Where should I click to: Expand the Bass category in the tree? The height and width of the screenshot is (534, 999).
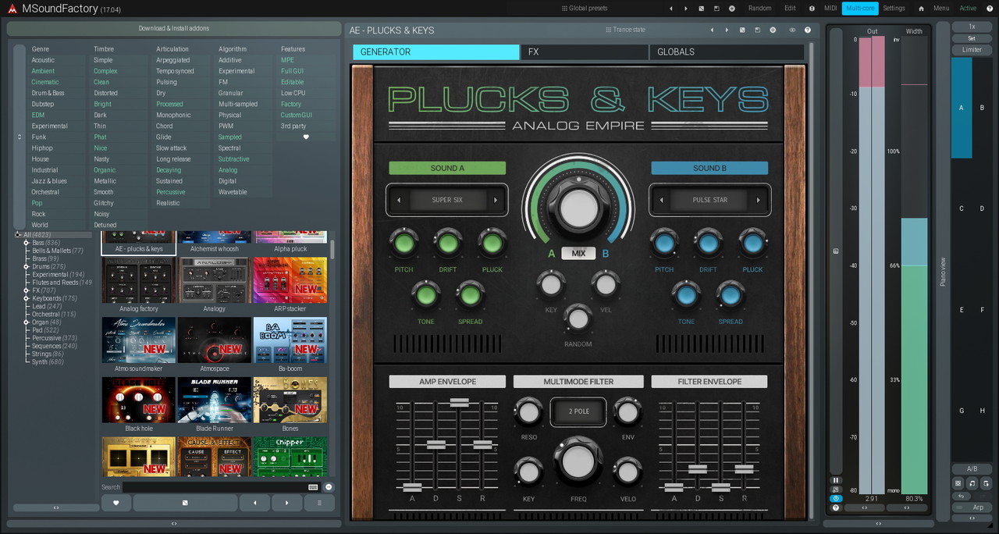click(27, 243)
